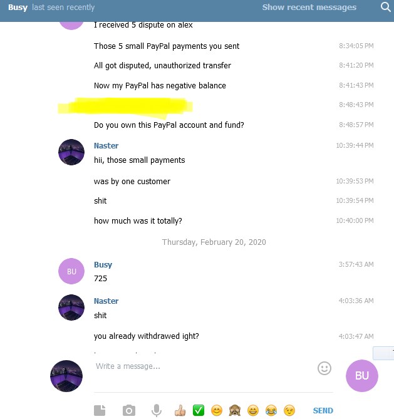The width and height of the screenshot is (394, 419).
Task: Insert the tears of joy emoji
Action: pos(271,410)
